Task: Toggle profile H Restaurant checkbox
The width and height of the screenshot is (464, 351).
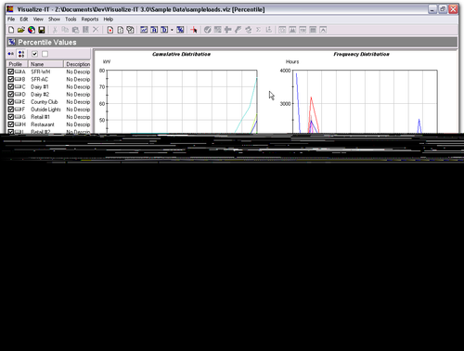Action: click(x=11, y=124)
